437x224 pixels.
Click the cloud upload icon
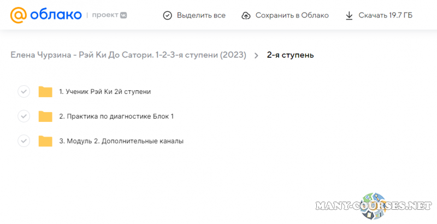point(246,15)
